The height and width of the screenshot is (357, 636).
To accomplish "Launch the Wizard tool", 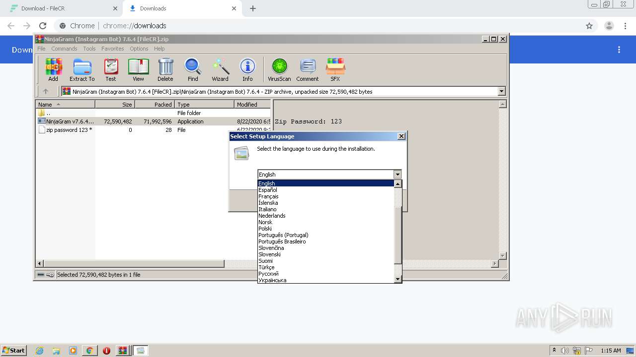I will (x=220, y=69).
